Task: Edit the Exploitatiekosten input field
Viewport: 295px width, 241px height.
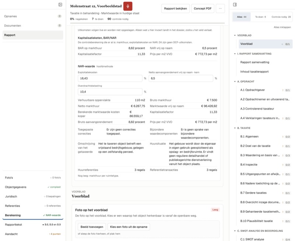Action: coord(110,78)
